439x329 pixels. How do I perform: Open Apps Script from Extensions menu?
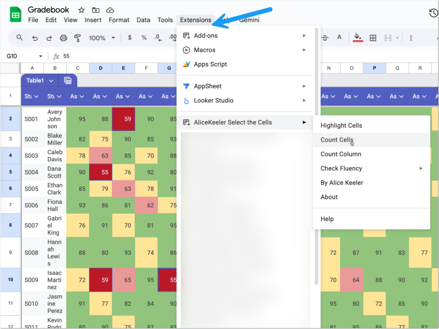click(210, 64)
